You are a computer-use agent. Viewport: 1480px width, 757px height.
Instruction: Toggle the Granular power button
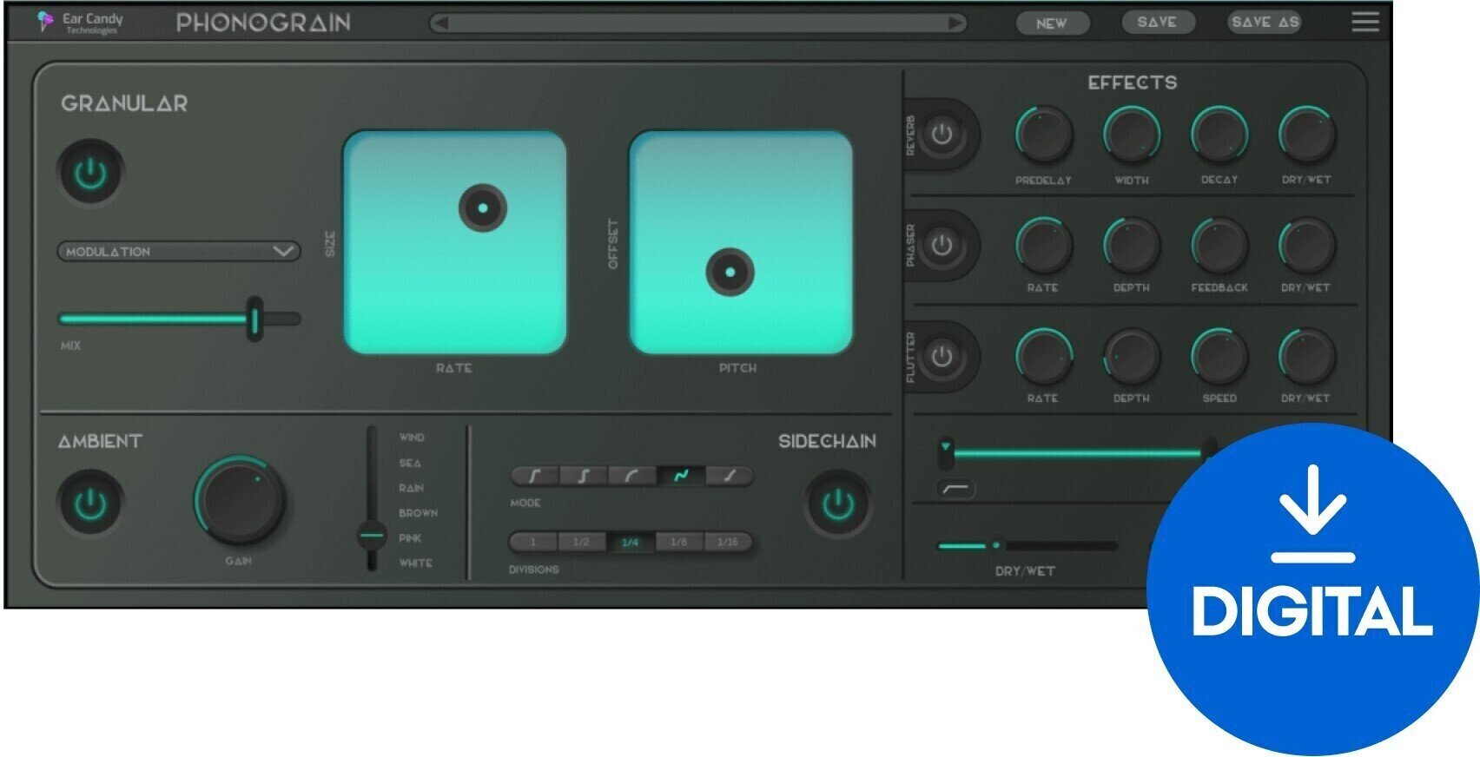tap(90, 172)
